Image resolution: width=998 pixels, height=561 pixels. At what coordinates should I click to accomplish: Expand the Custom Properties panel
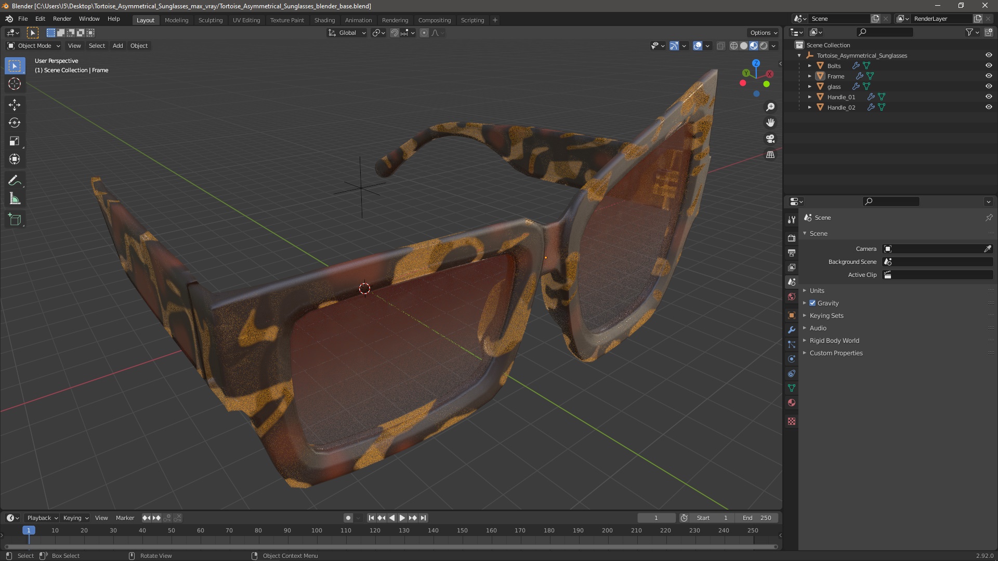[x=836, y=353]
